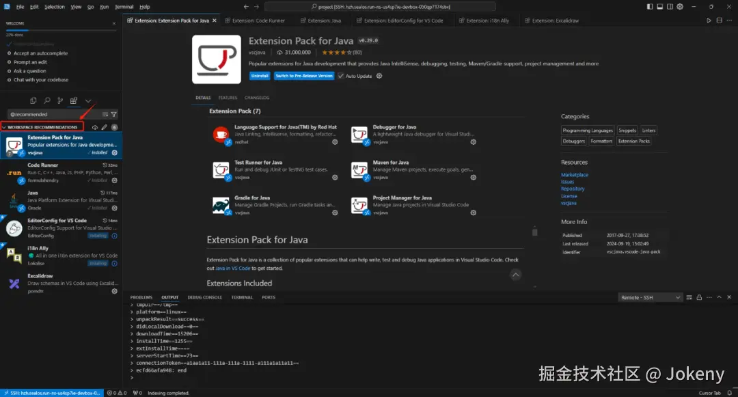
Task: Expand additional views chevron in sidebar
Action: pyautogui.click(x=88, y=100)
